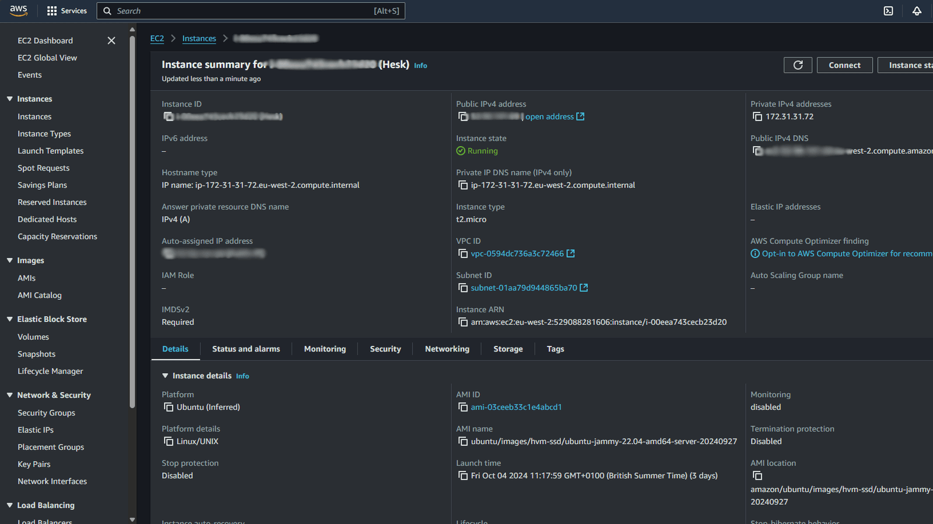This screenshot has height=524, width=933.
Task: Open the subnet-01aa79d944865ba70 link
Action: click(524, 288)
